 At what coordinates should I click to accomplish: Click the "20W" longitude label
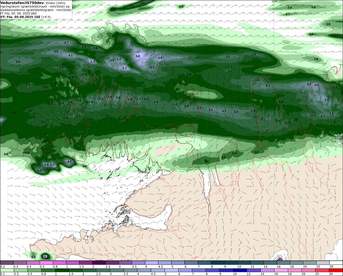[274, 1]
